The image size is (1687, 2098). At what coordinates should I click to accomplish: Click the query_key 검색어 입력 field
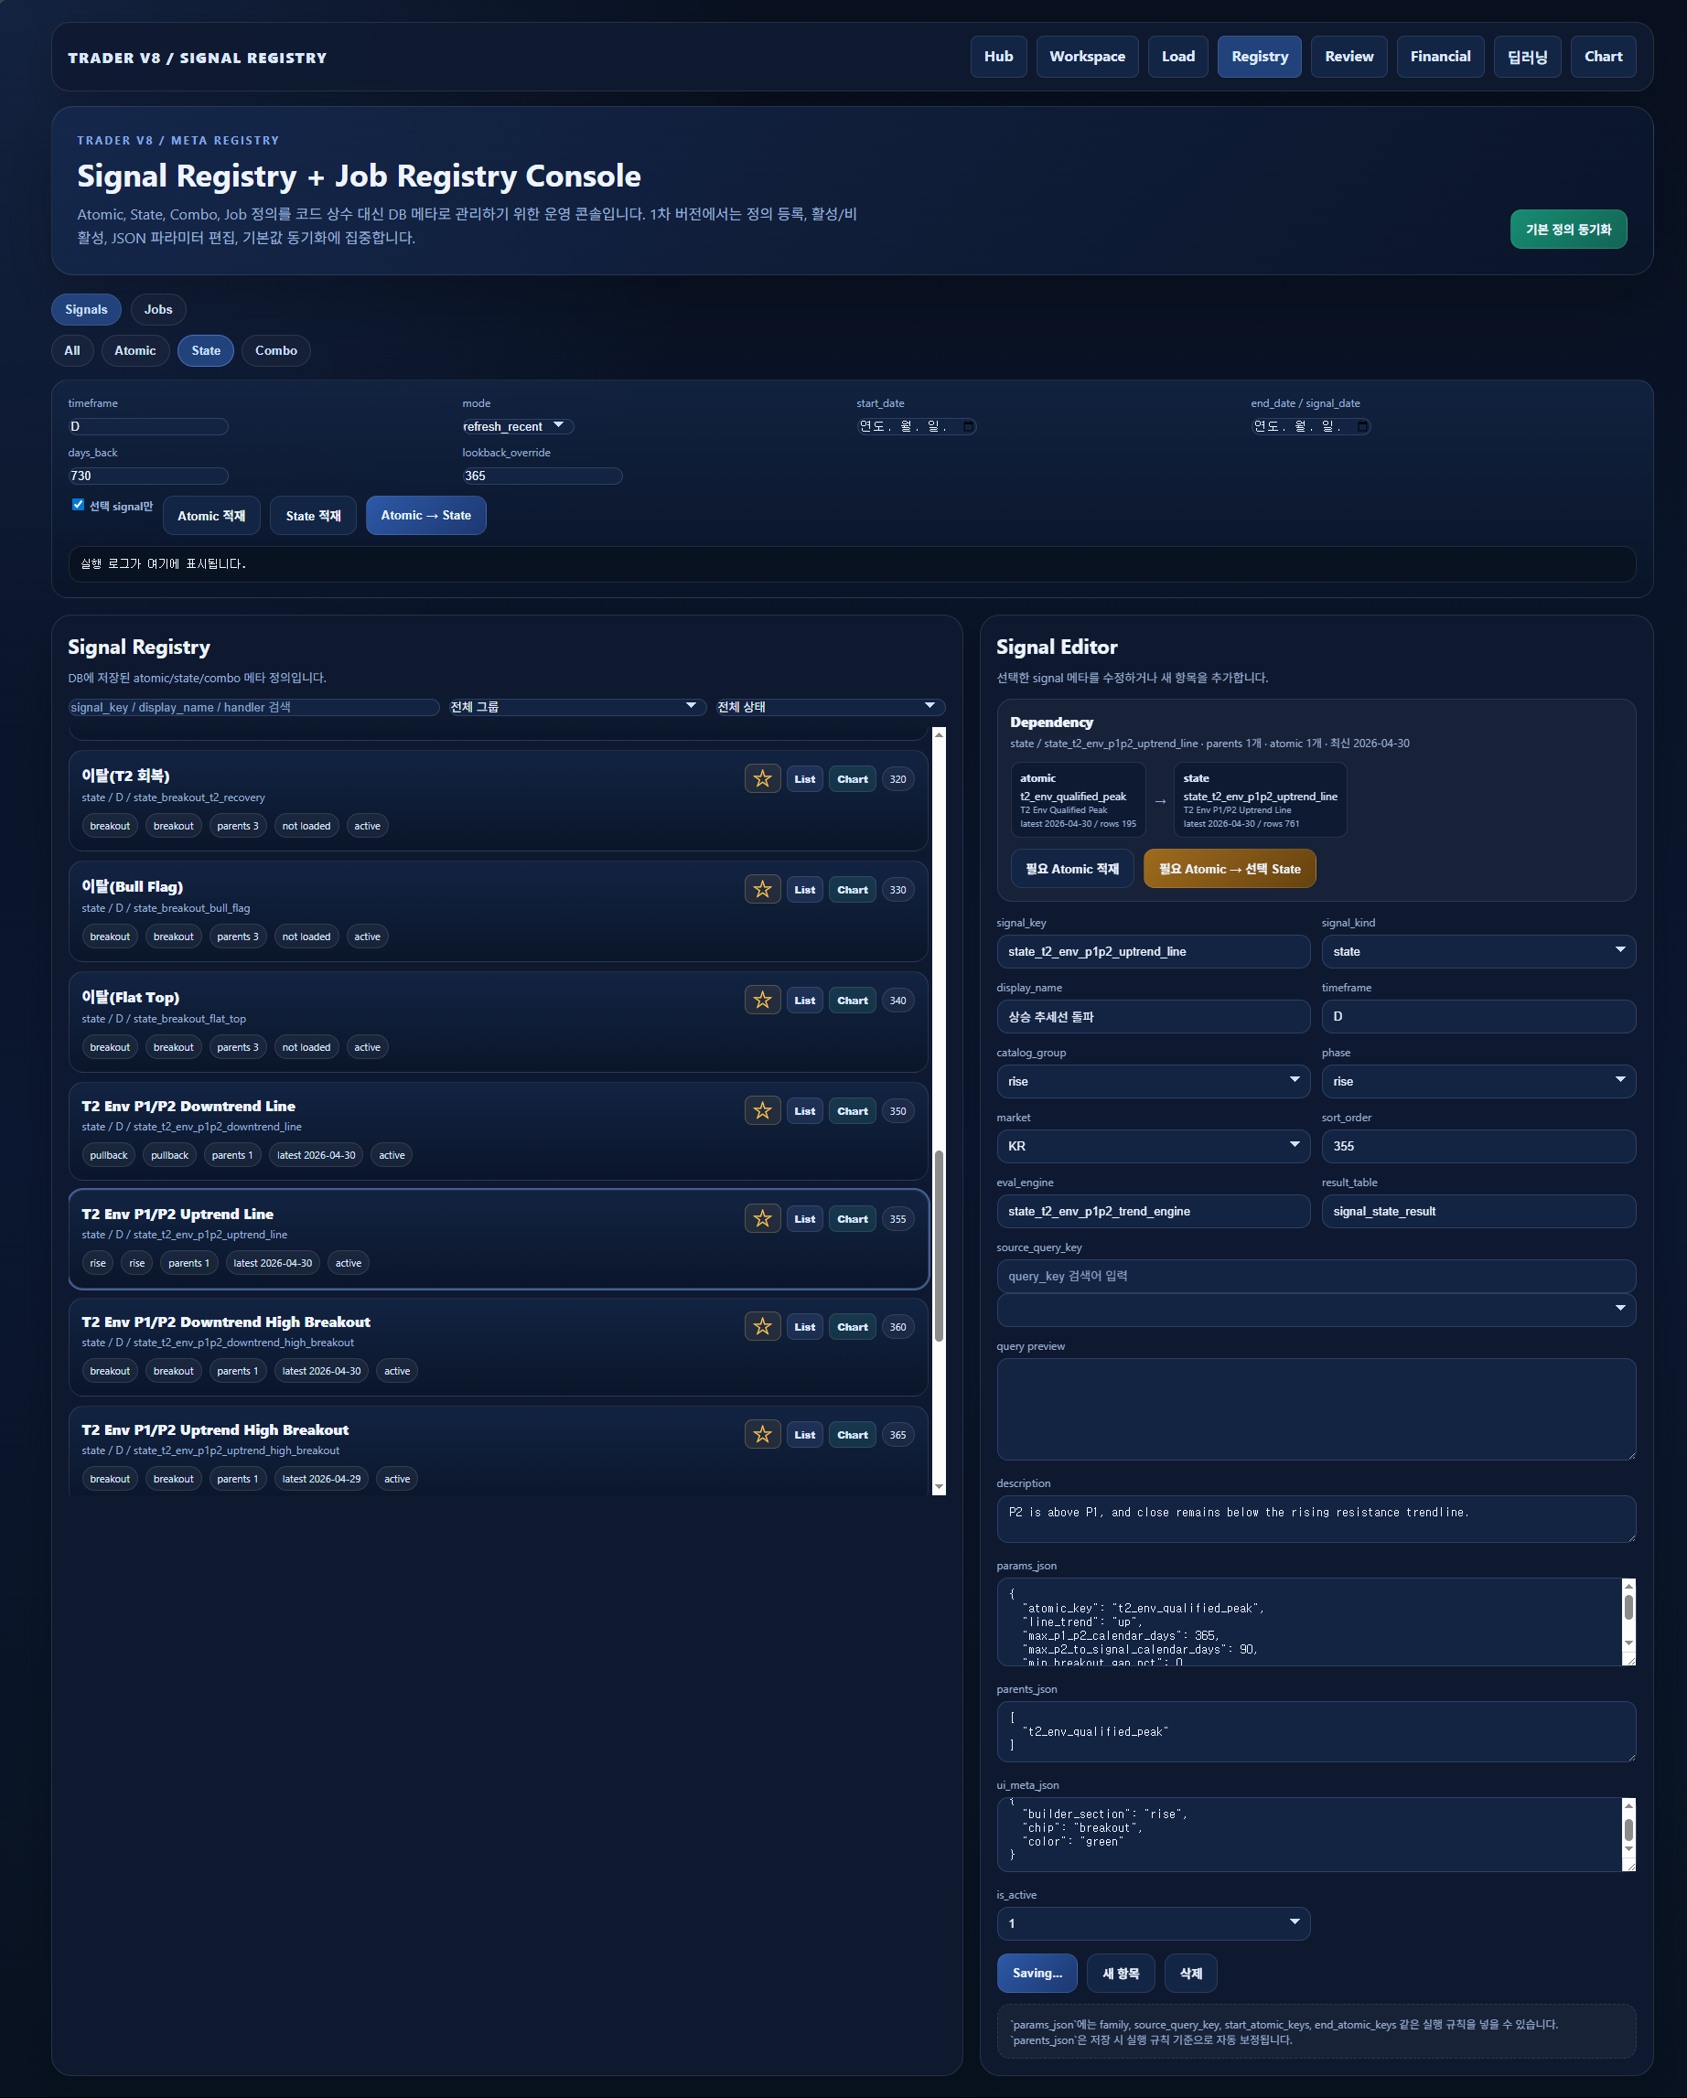point(1316,1276)
